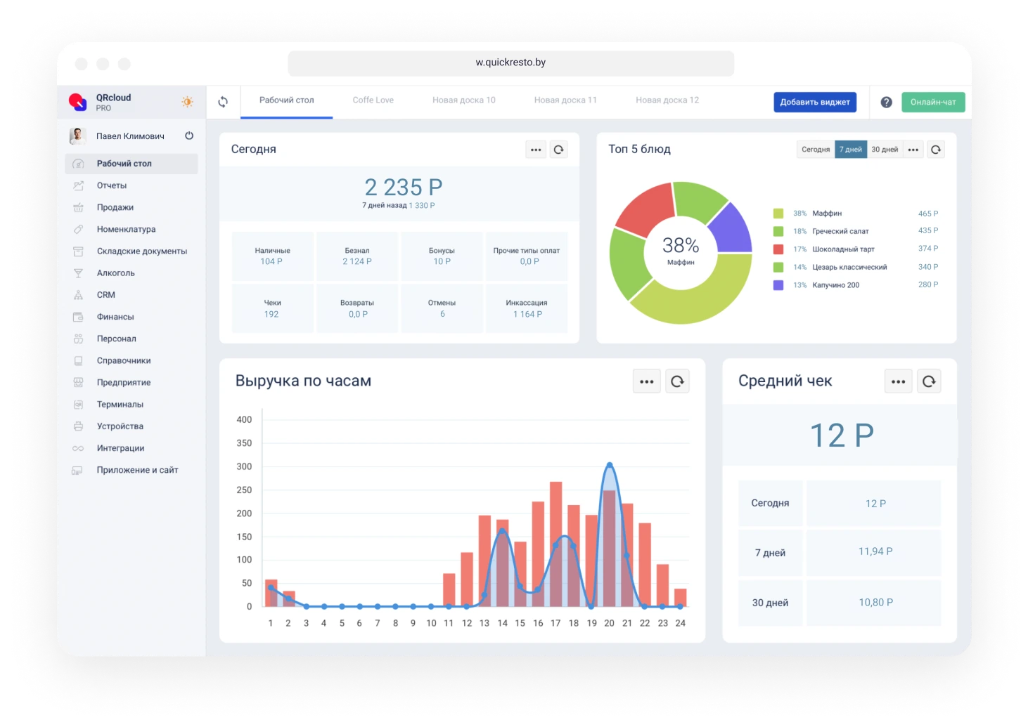The height and width of the screenshot is (727, 1028).
Task: Expand the Средний чек options menu
Action: 898,381
